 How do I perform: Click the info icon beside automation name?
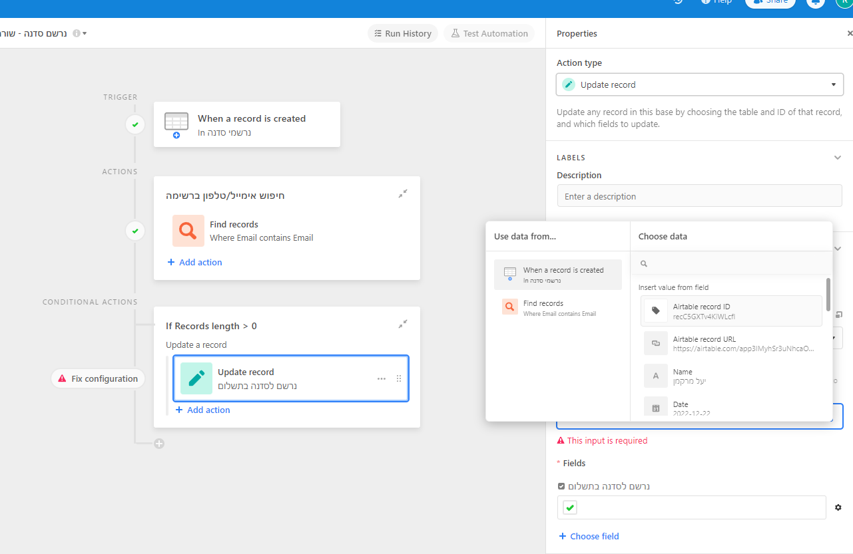[77, 33]
